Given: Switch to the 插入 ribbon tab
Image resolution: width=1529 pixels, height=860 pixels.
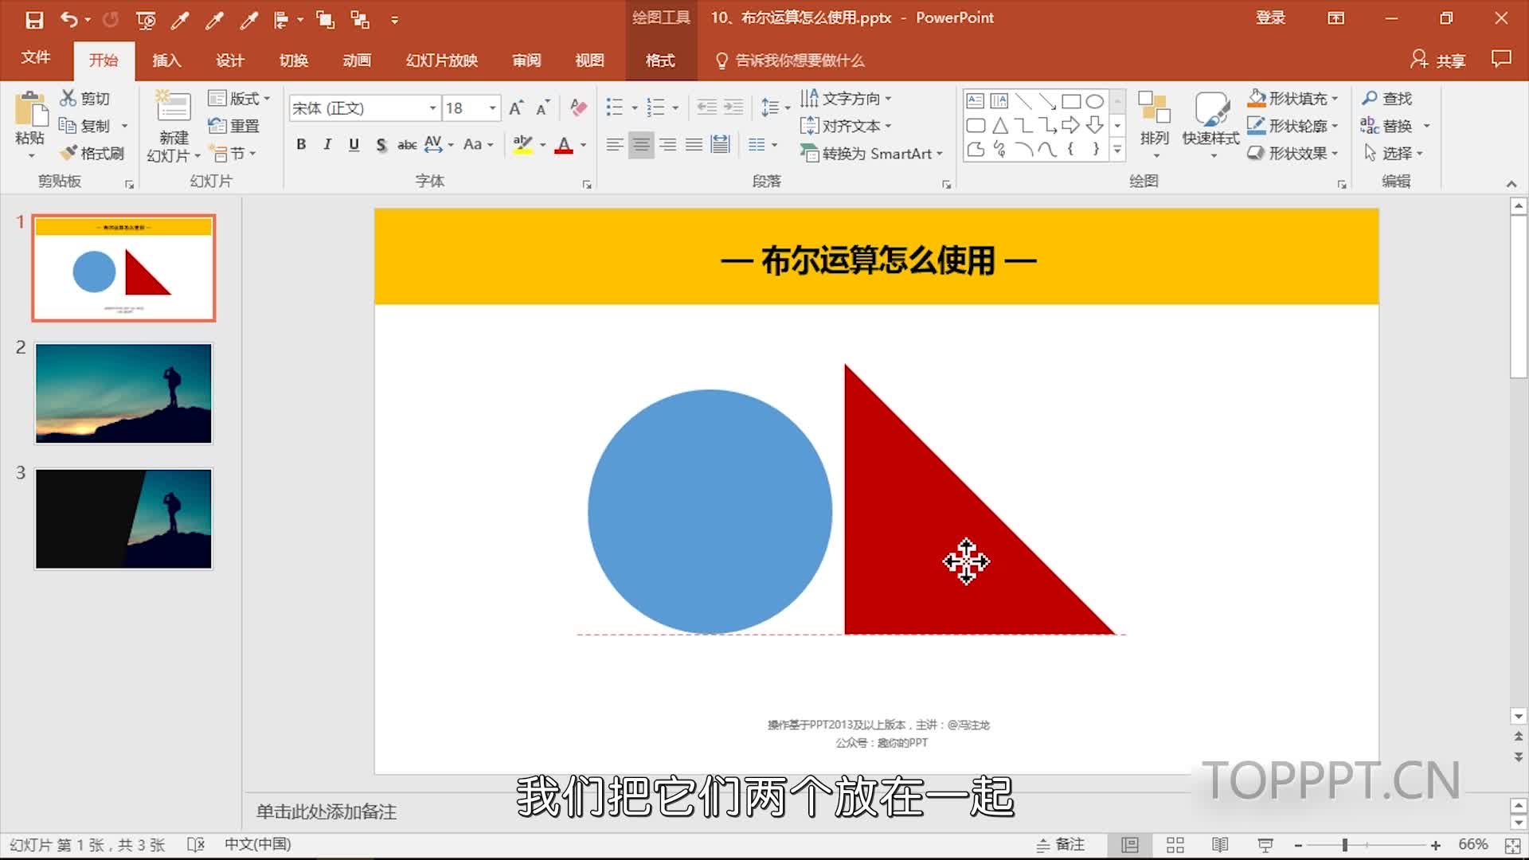Looking at the screenshot, I should pyautogui.click(x=166, y=60).
